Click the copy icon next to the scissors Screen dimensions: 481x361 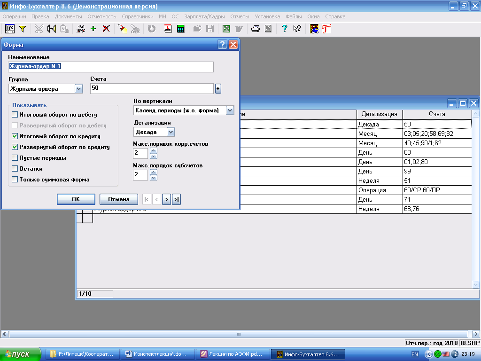click(x=52, y=29)
